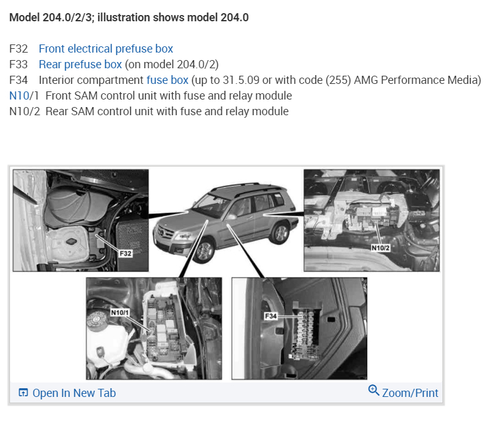This screenshot has height=437, width=500.
Task: Click the N10/1 front SAM photo
Action: point(154,329)
